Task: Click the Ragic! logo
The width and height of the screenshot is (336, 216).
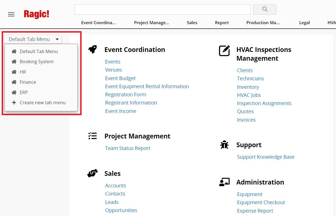Action: (x=36, y=14)
